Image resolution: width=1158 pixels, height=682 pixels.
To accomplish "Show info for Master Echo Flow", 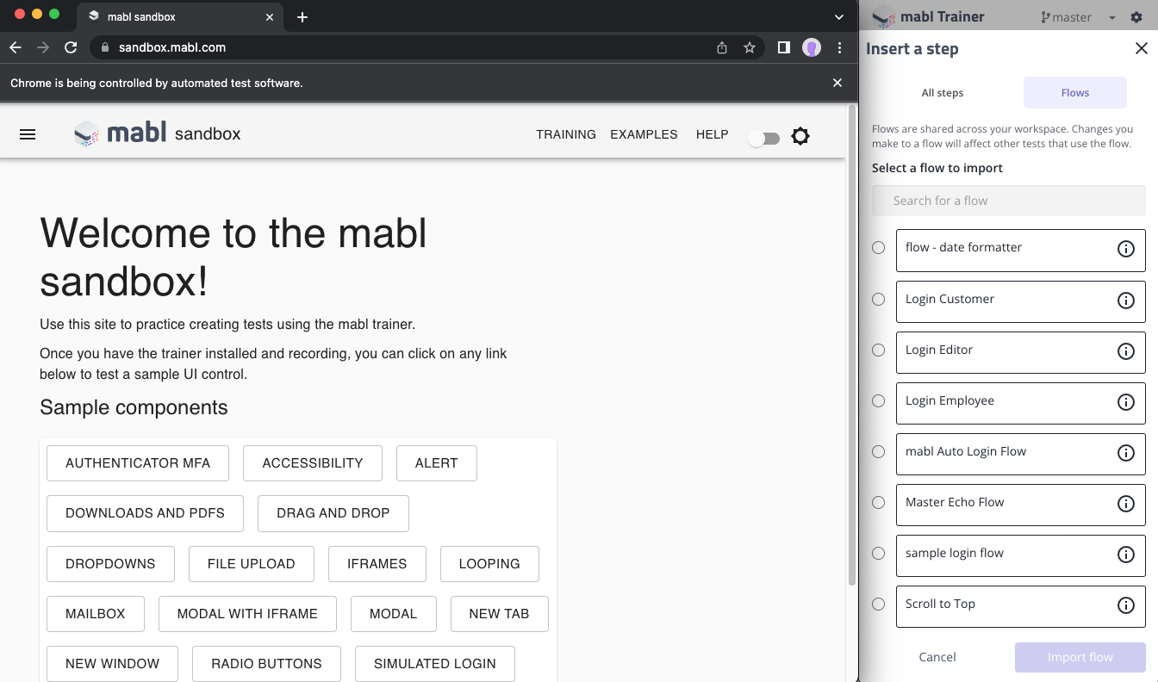I will click(x=1125, y=504).
